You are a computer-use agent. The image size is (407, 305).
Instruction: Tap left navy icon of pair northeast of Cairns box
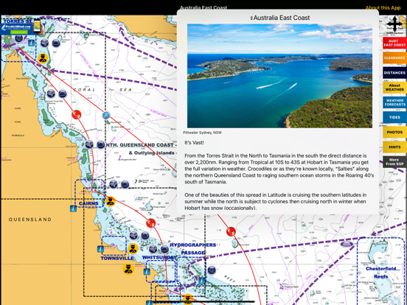114,184
